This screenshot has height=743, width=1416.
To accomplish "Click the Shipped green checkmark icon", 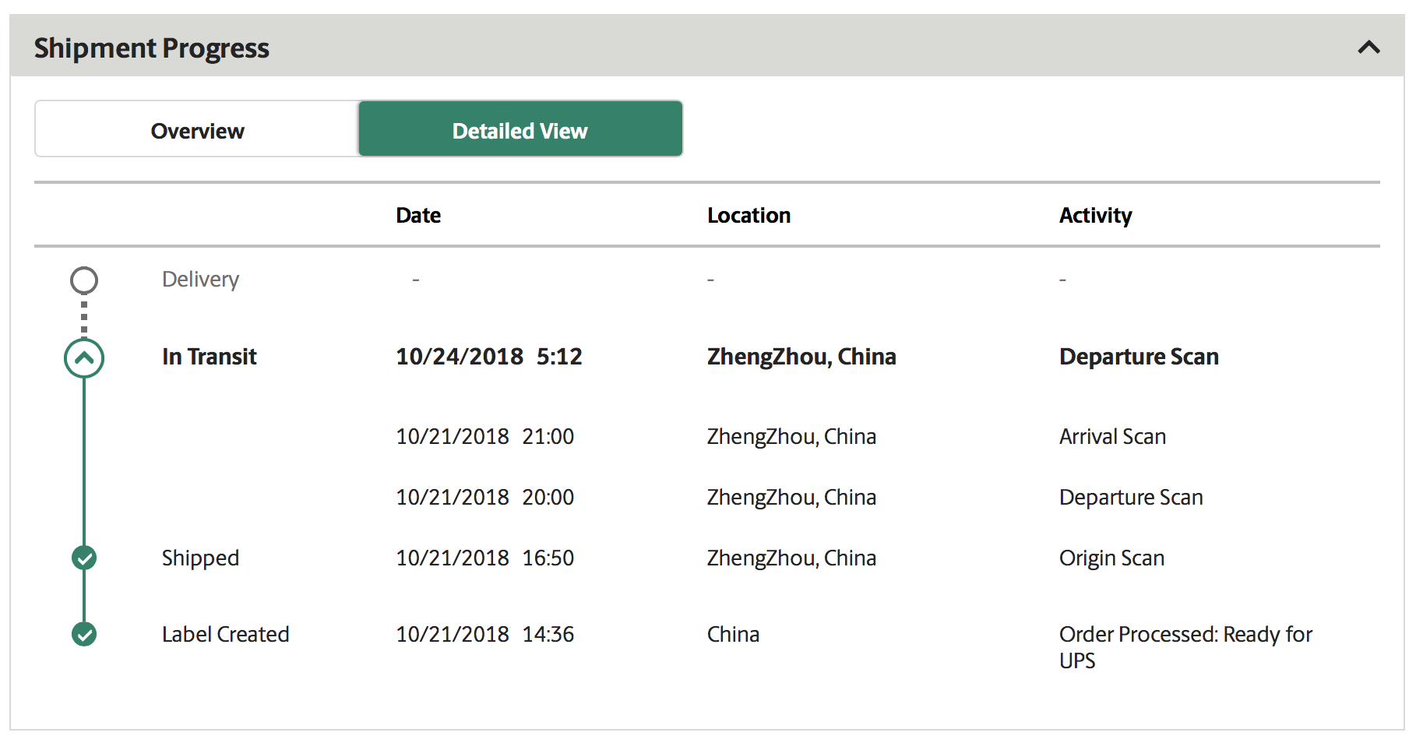I will pos(84,558).
